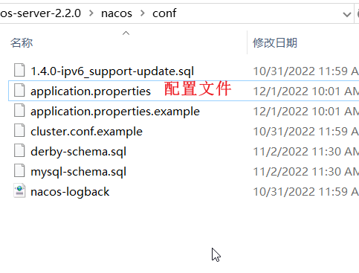Screen dimensions: 359x273
Task: Sort by the 修改日期 column header
Action: tap(275, 43)
